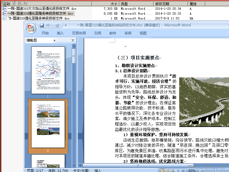Sort Explorer list by 属性 column header
The width and height of the screenshot is (229, 172).
click(x=197, y=4)
